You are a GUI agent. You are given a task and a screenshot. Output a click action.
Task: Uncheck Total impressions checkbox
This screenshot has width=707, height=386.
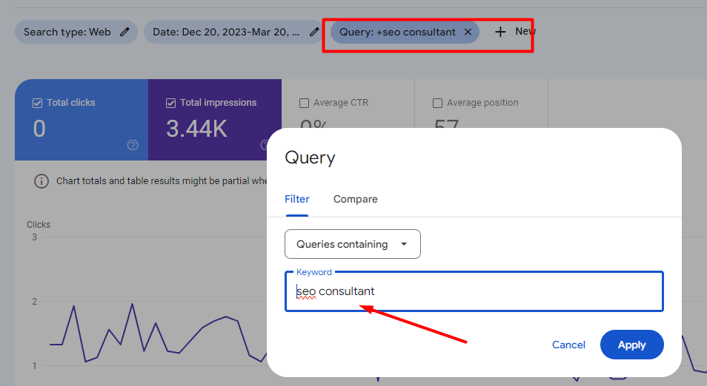pyautogui.click(x=170, y=103)
